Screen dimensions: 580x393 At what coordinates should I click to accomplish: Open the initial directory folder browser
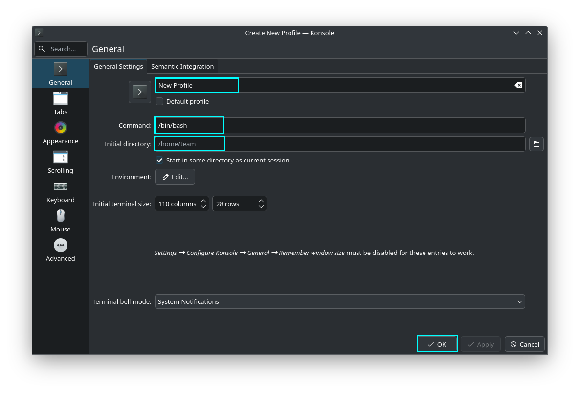(536, 143)
